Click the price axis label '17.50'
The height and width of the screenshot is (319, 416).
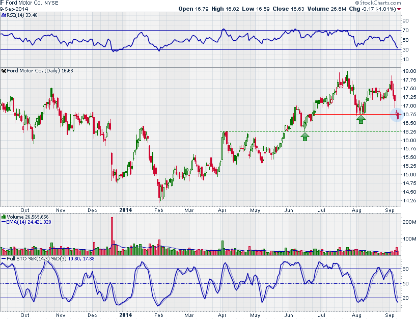click(x=409, y=88)
